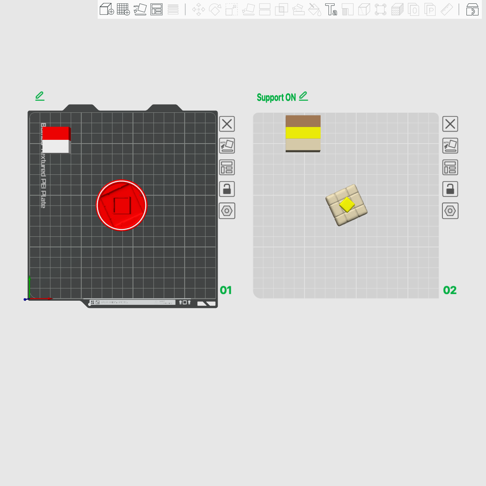Toggle the lock on plate 02
The height and width of the screenshot is (486, 486).
[x=450, y=189]
